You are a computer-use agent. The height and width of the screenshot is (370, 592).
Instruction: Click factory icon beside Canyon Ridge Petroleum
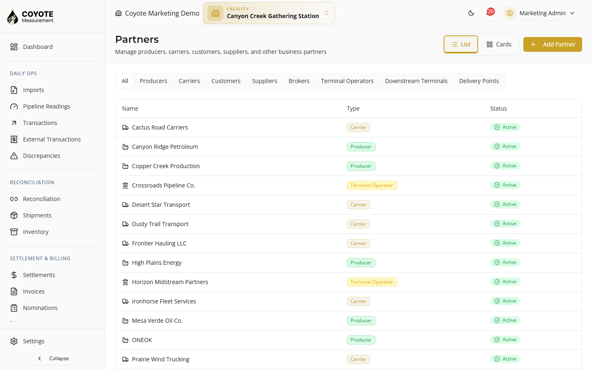pyautogui.click(x=125, y=147)
